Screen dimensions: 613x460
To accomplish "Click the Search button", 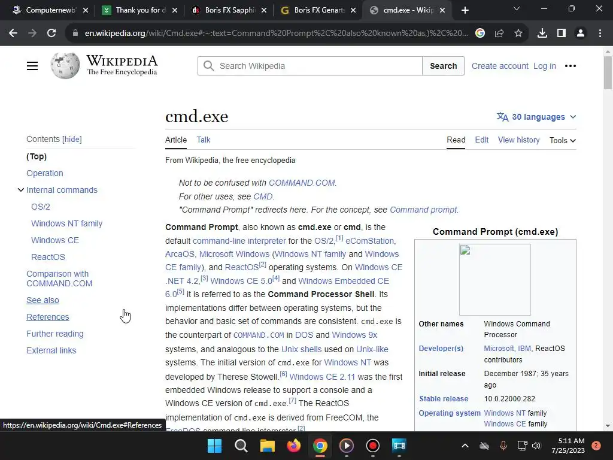I will point(444,66).
